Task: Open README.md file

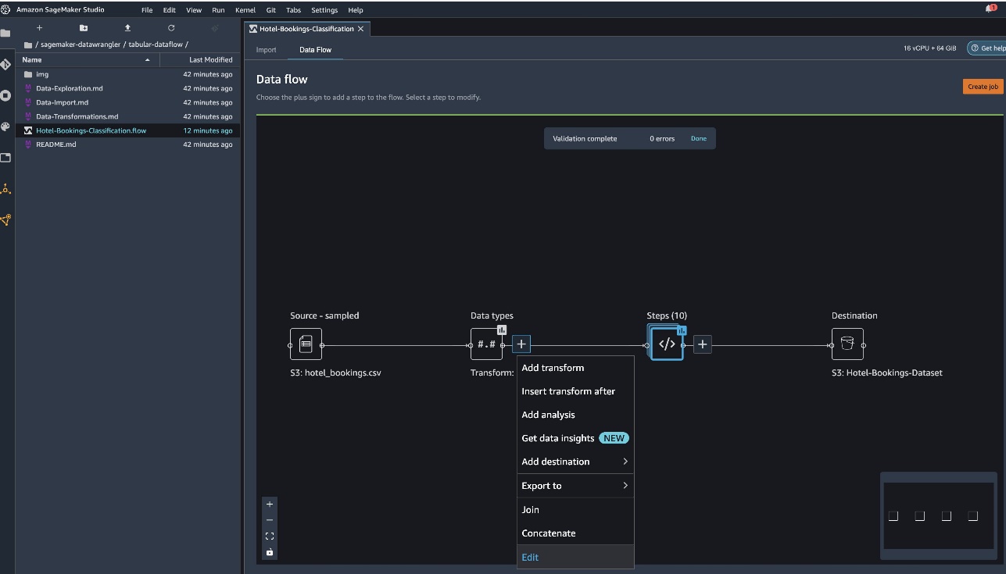Action: 128,144
